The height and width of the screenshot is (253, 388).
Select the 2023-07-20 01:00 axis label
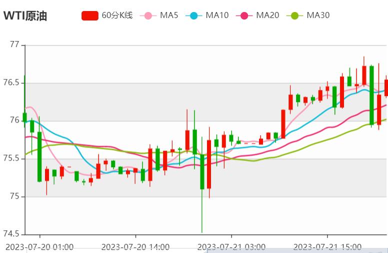point(39,247)
